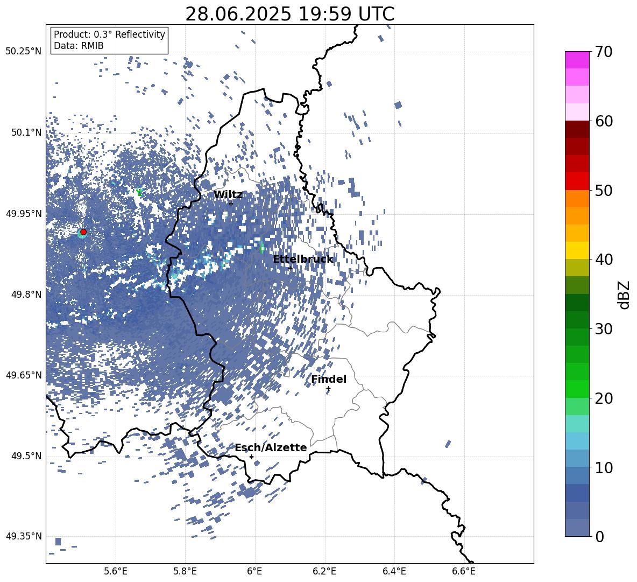Click the bright red colorbar swatch near 50
Image resolution: width=637 pixels, height=582 pixels.
click(x=577, y=181)
